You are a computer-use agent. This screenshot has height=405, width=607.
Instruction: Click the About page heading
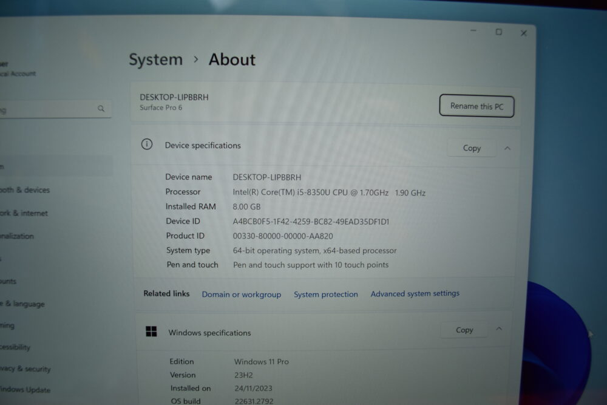[232, 60]
